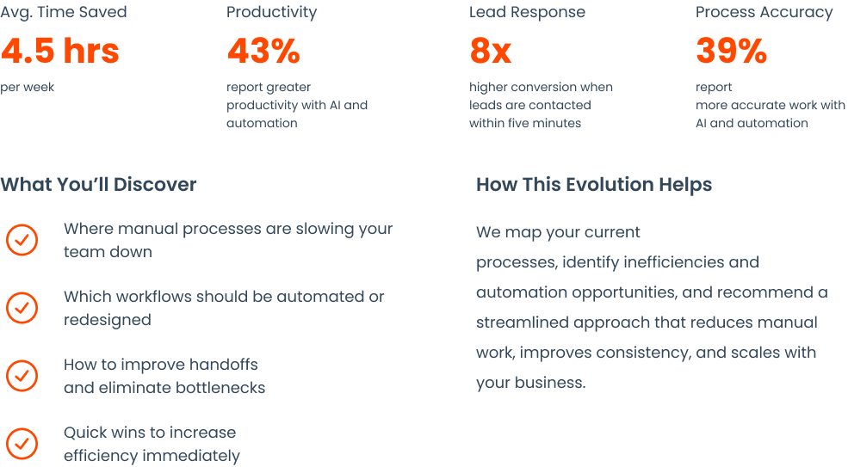The image size is (848, 467).
Task: Click the Process Accuracy label
Action: [x=764, y=12]
